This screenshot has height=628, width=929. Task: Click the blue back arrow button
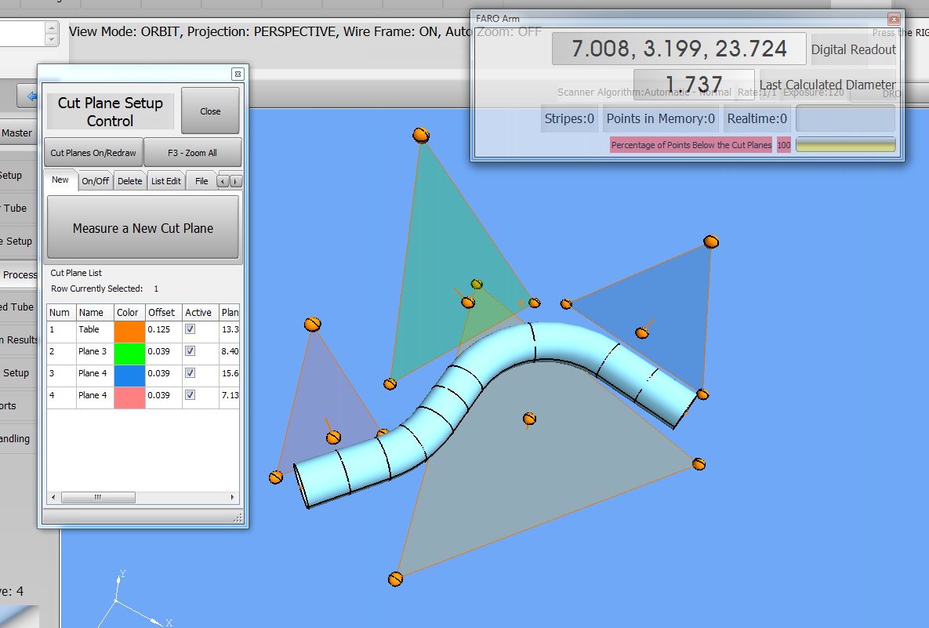point(30,96)
